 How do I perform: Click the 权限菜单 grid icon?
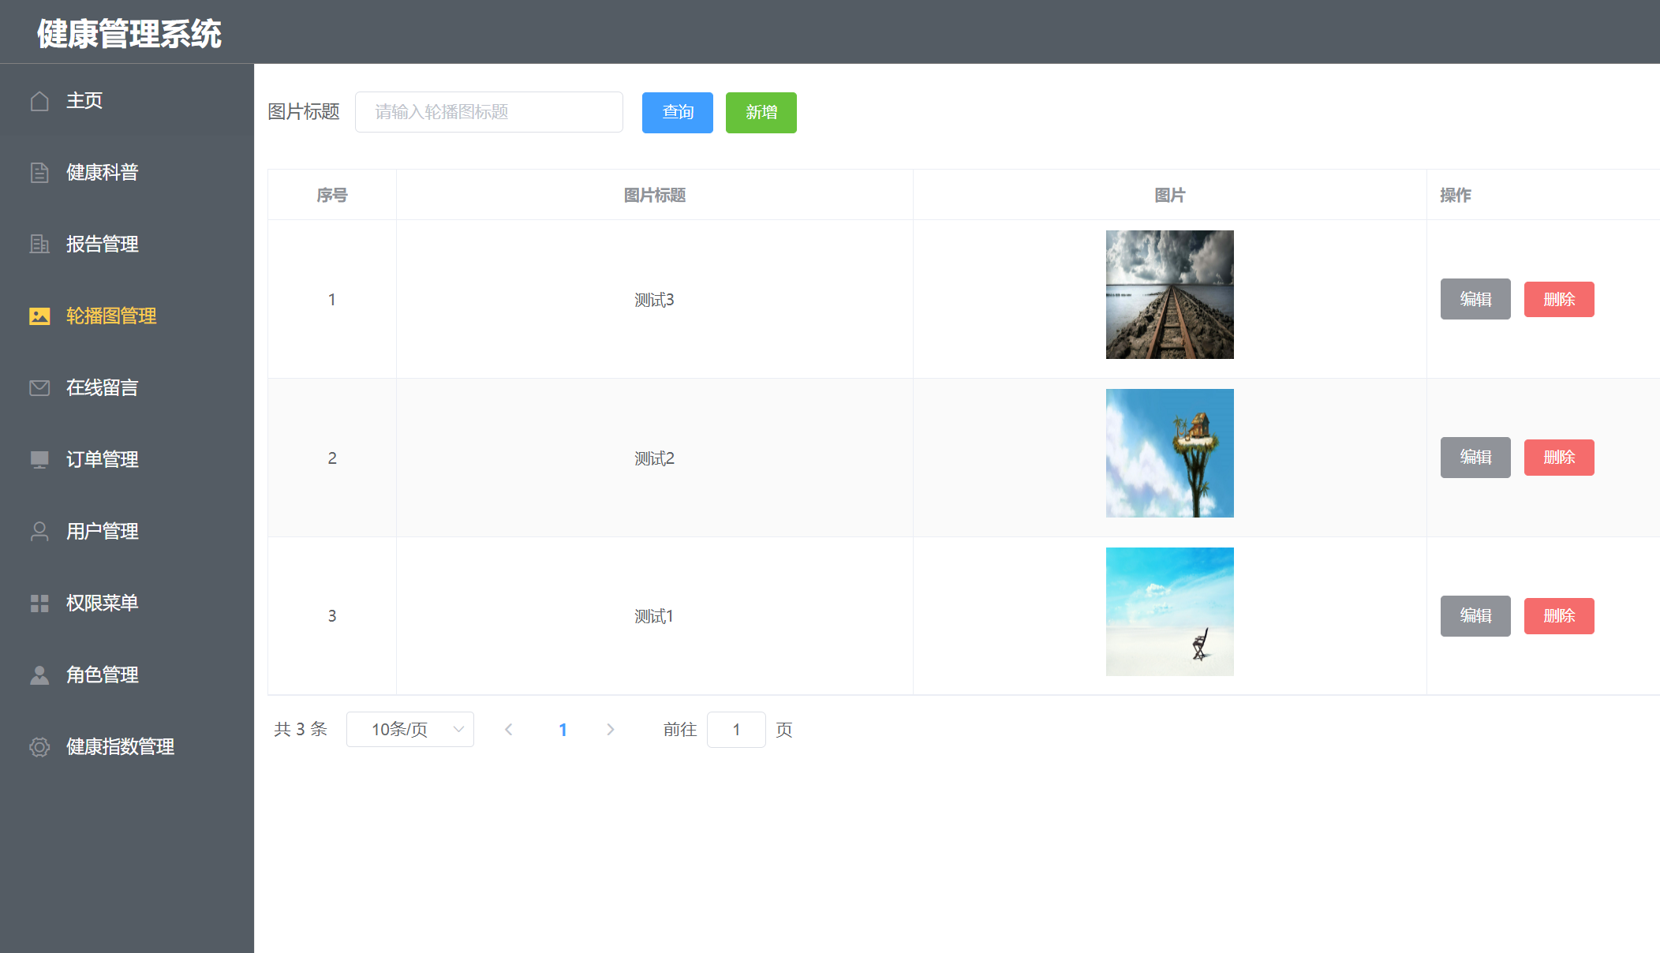click(39, 603)
